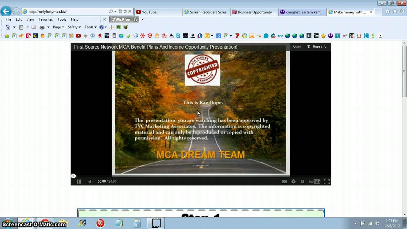Refresh the page with reload icon

tap(125, 12)
